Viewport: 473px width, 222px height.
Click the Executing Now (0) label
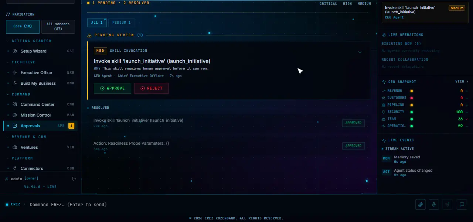point(401,44)
